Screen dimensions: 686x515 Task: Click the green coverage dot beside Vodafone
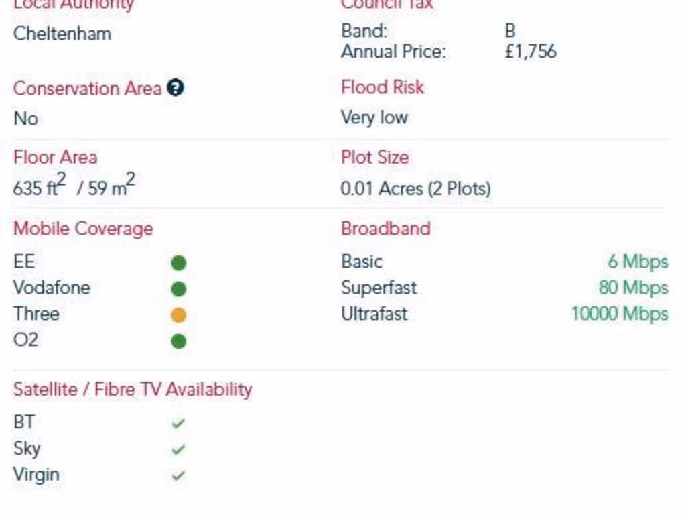point(178,289)
